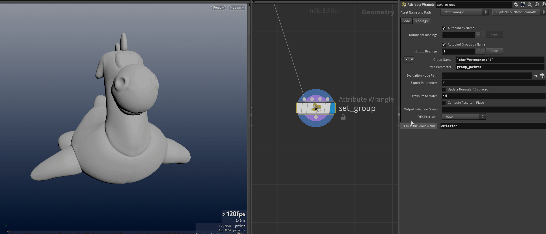The image size is (546, 234).
Task: Open the node info icon
Action: [x=537, y=5]
